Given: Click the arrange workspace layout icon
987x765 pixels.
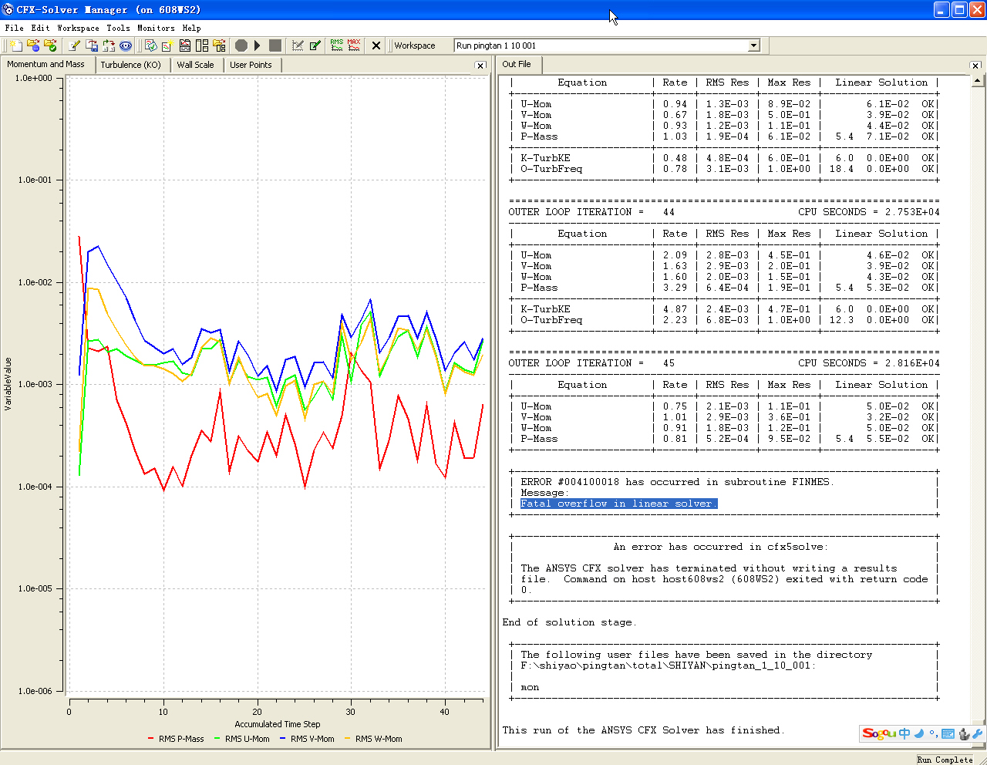Looking at the screenshot, I should [x=202, y=45].
